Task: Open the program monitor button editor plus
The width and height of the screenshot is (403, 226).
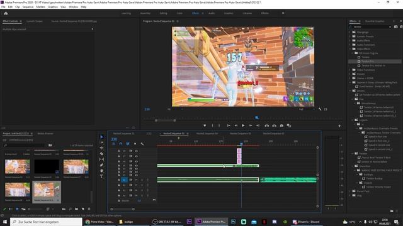Action: pyautogui.click(x=339, y=126)
